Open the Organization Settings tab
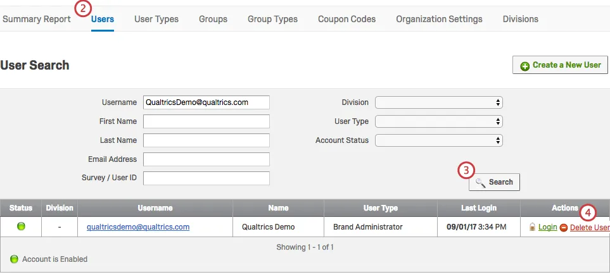Screen dimensions: 610x277 [x=439, y=19]
